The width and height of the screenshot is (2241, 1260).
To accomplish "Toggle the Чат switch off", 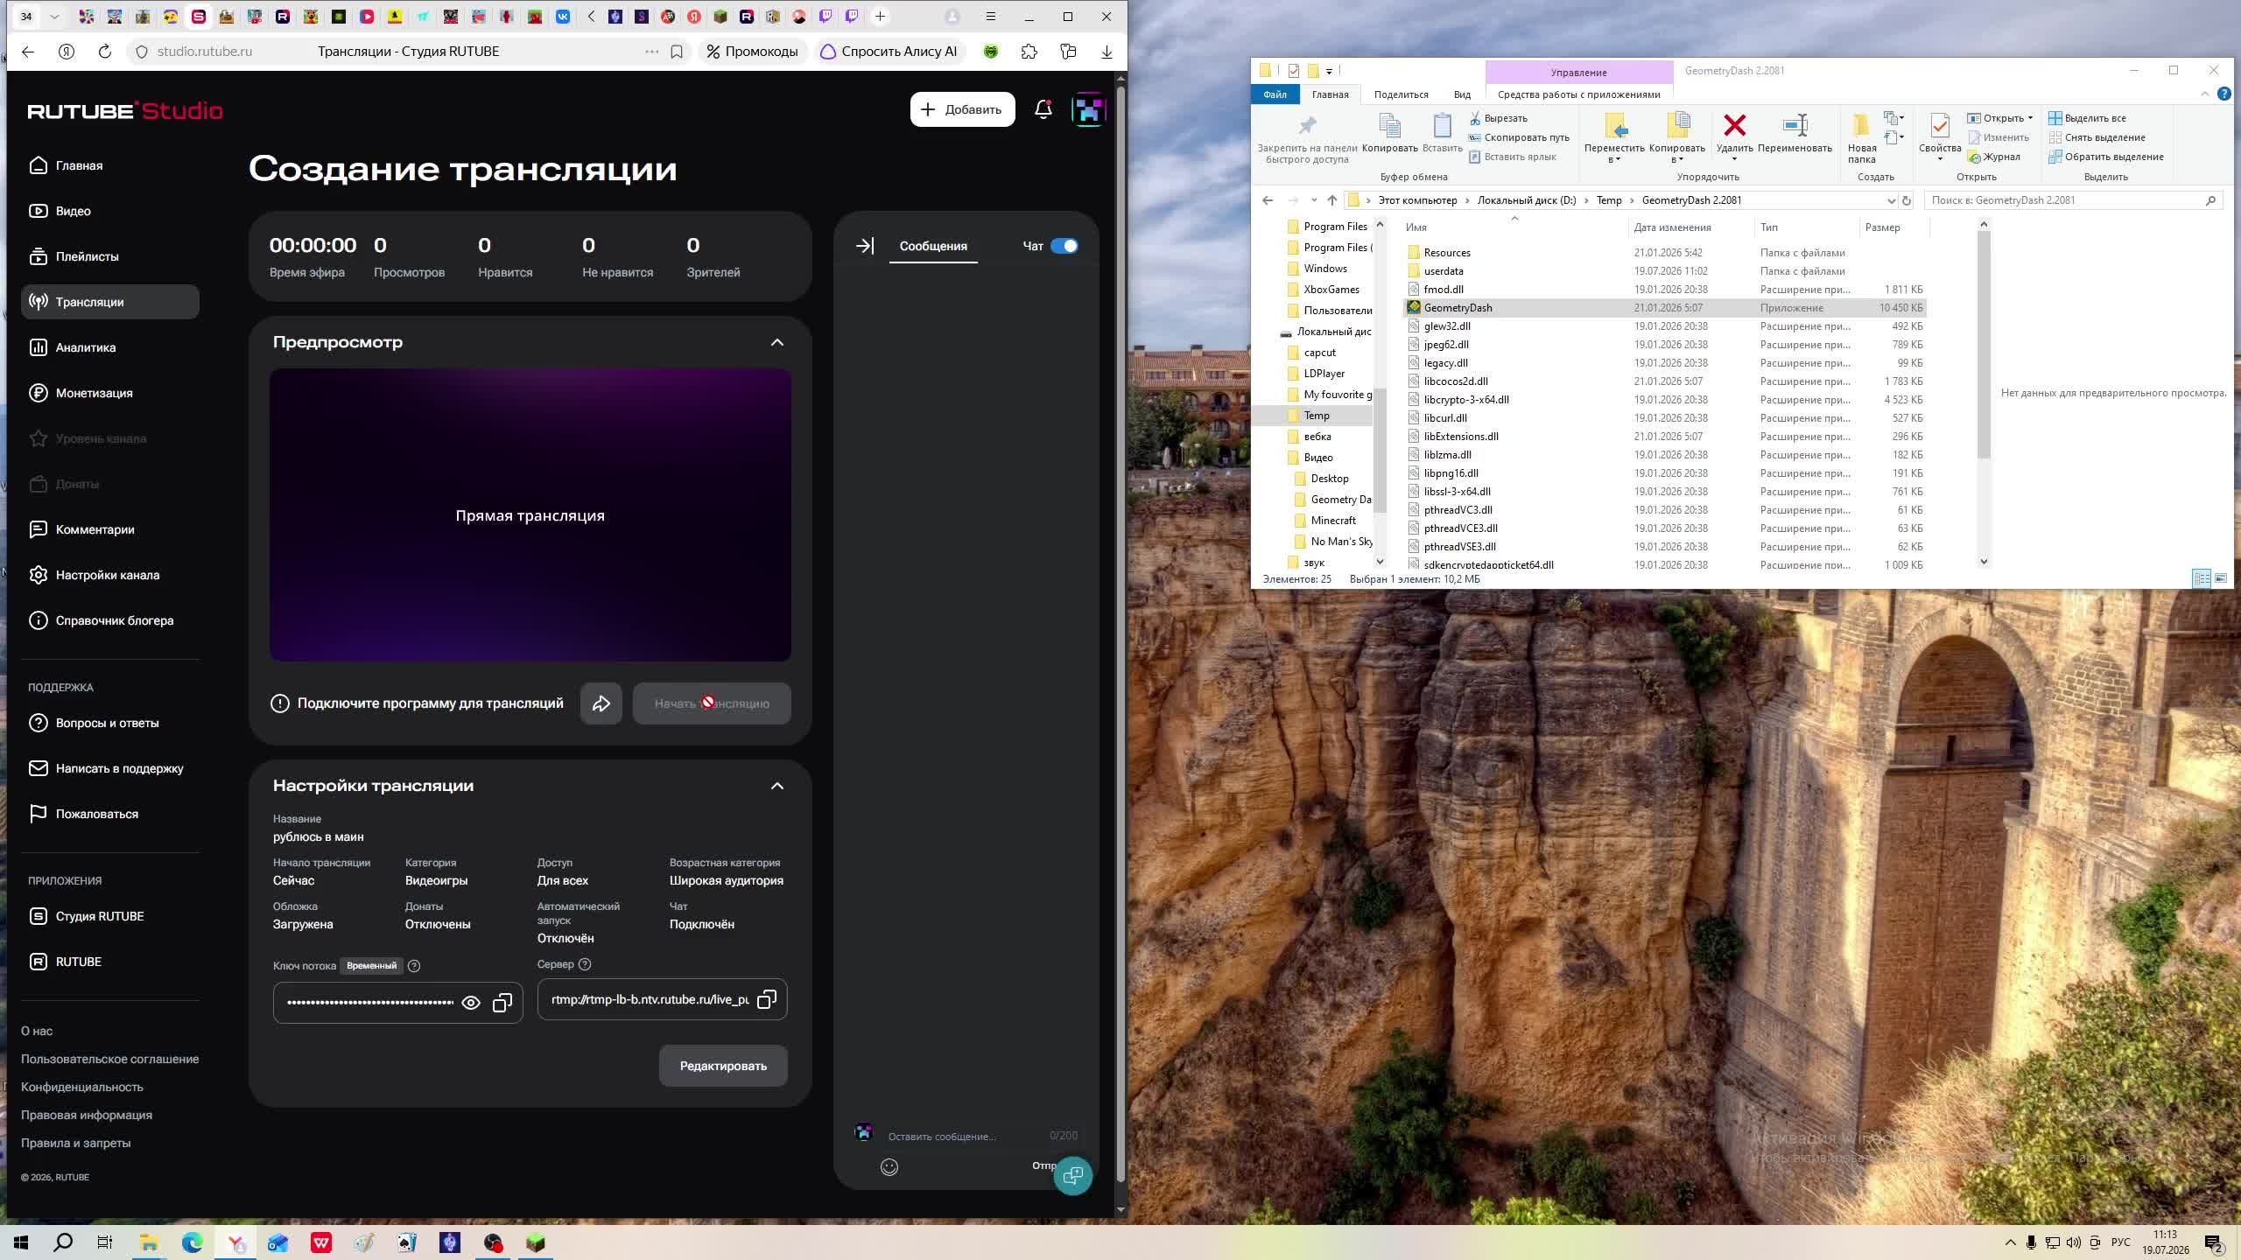I will [x=1064, y=246].
